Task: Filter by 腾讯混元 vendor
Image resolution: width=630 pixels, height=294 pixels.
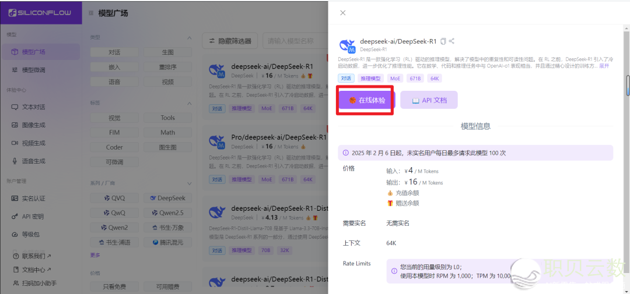Action: coord(167,242)
